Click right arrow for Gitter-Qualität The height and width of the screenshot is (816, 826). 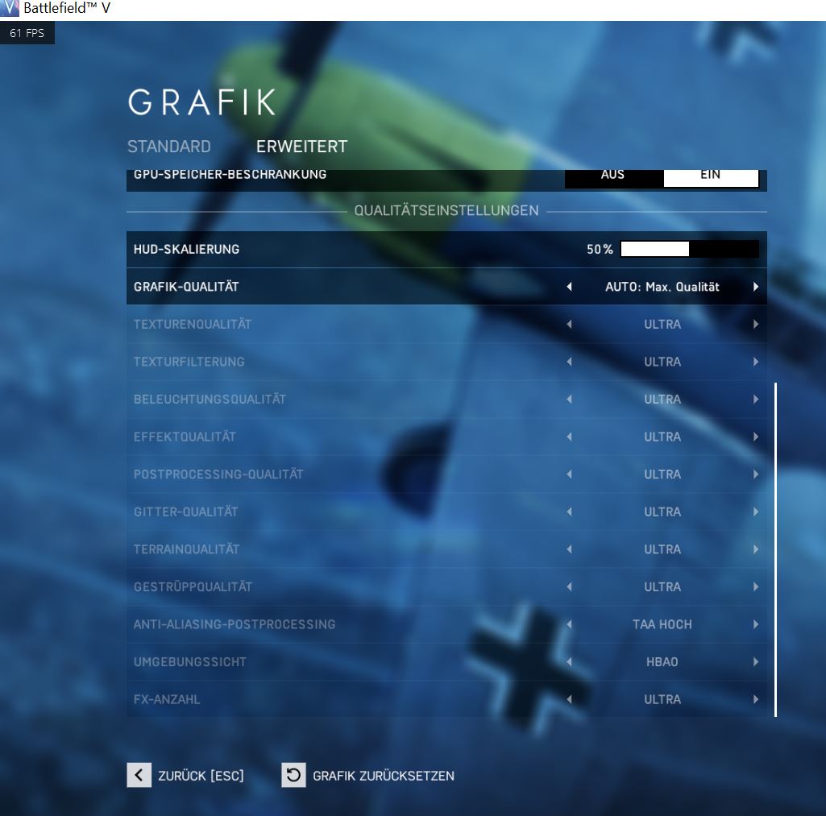(756, 512)
